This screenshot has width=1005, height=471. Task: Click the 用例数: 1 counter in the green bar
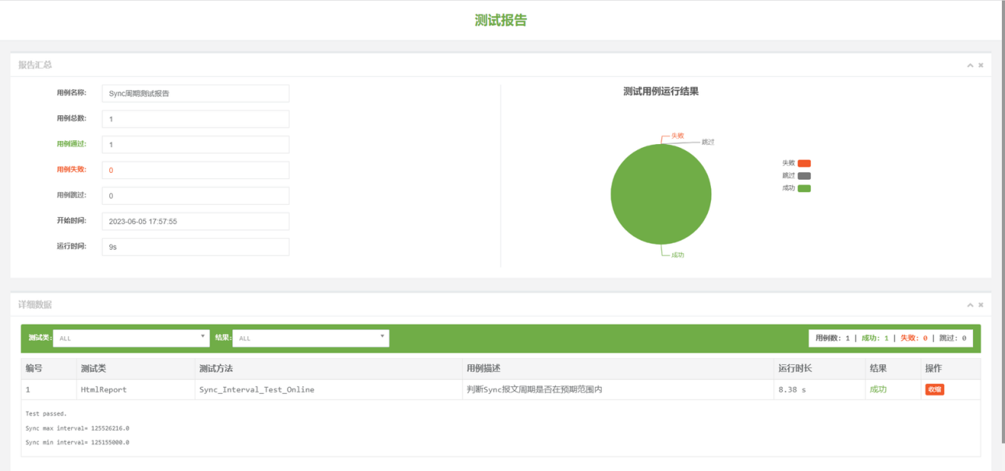pyautogui.click(x=833, y=338)
